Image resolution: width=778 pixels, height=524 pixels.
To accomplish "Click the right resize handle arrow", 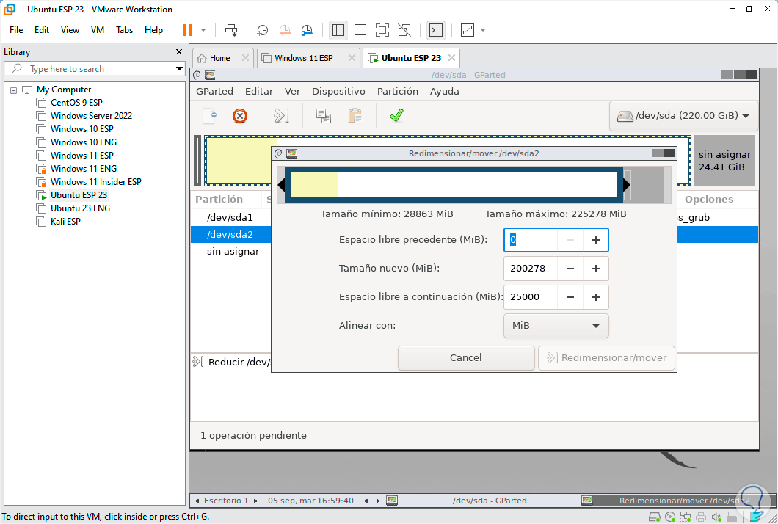I will click(627, 185).
